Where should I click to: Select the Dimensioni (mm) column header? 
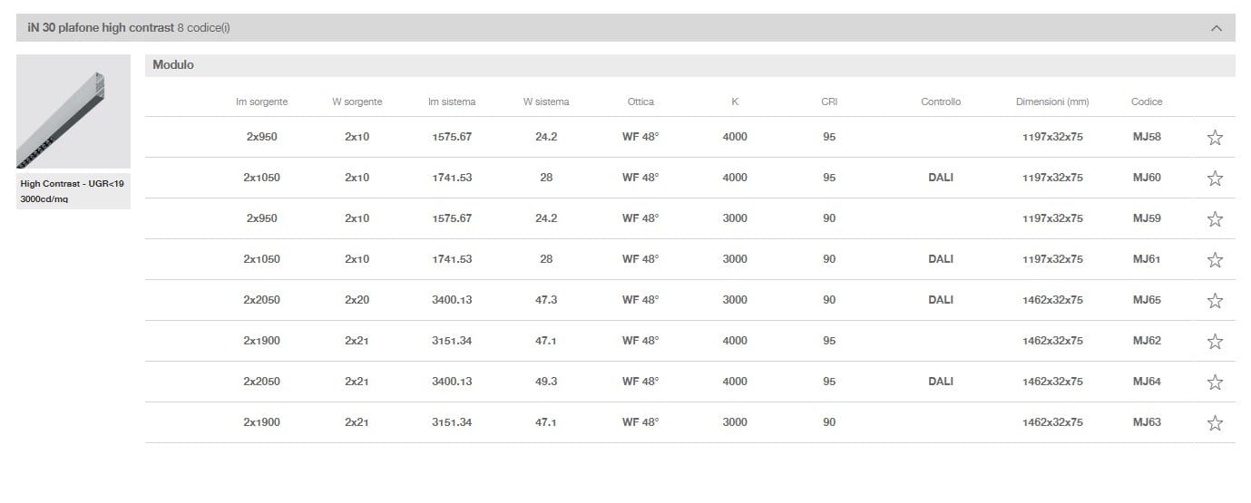1052,102
